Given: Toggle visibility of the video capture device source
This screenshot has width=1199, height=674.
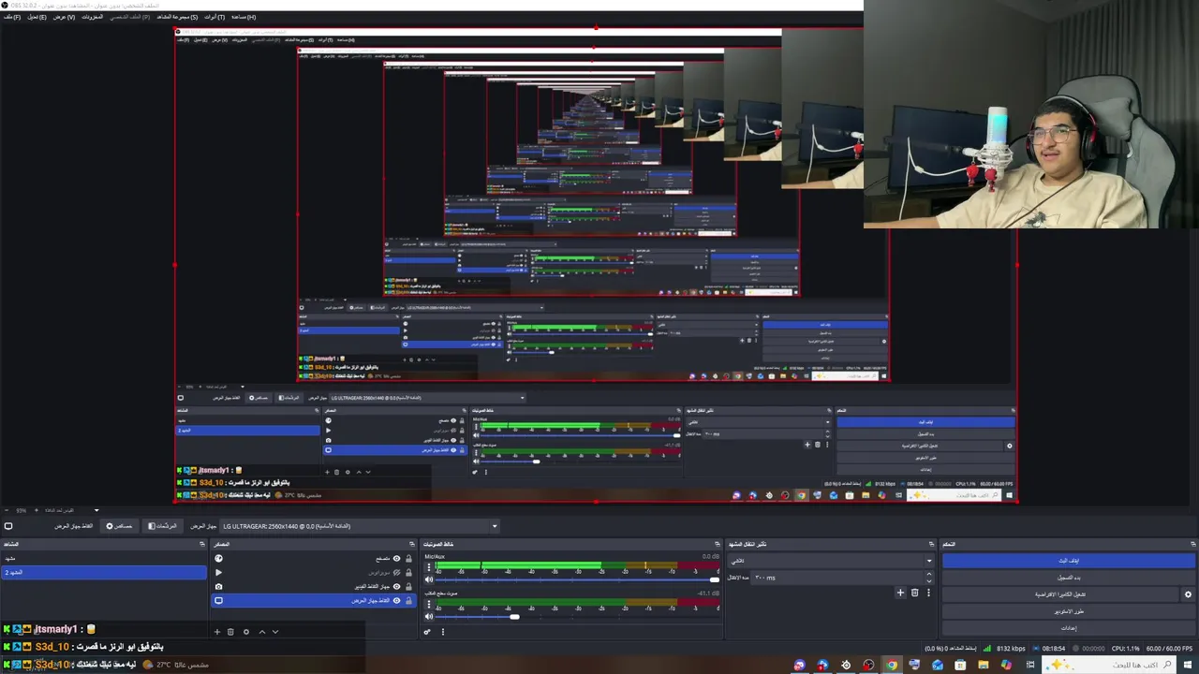Looking at the screenshot, I should point(396,587).
